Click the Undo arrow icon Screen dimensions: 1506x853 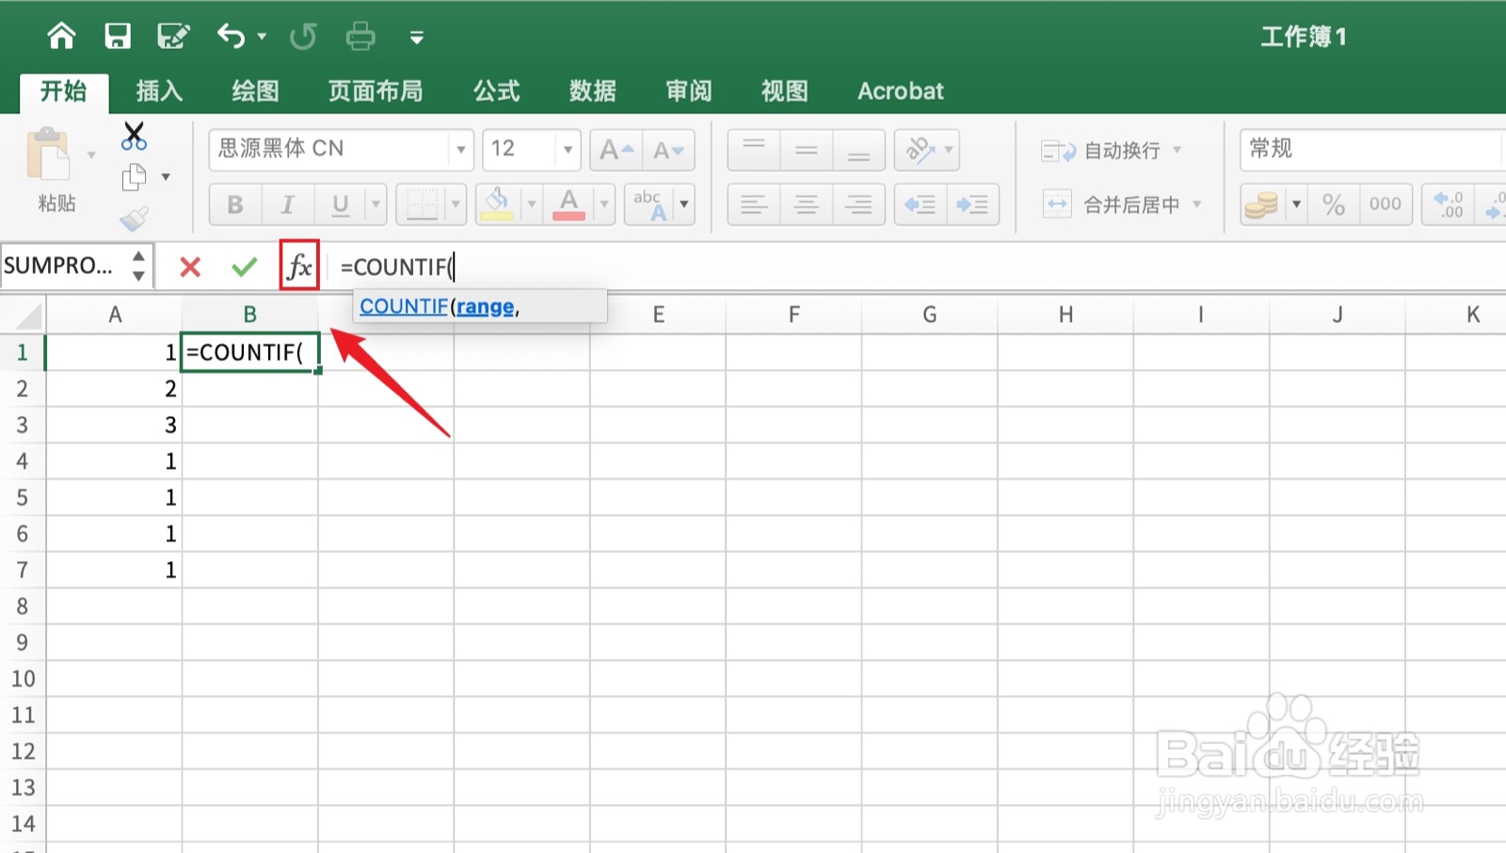pos(231,36)
